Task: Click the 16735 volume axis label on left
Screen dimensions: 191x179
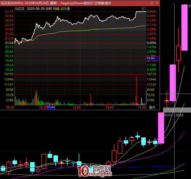Action: [x=9, y=74]
